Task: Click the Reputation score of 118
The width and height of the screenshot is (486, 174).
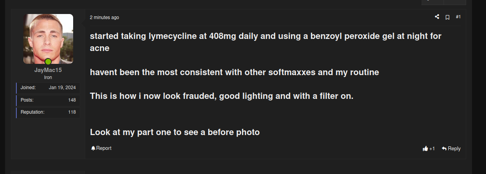Action: pos(72,112)
